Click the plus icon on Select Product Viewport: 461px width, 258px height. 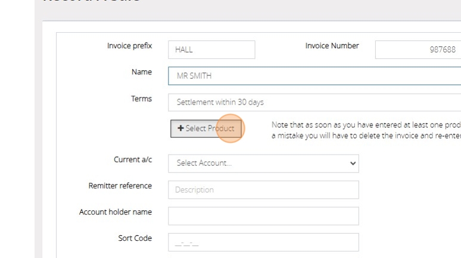click(180, 128)
